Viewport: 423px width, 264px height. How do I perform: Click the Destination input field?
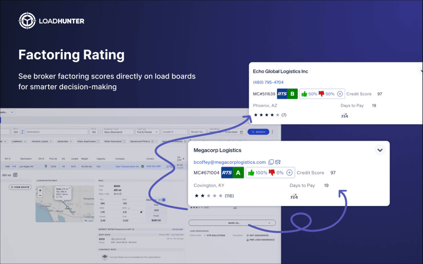click(56, 132)
